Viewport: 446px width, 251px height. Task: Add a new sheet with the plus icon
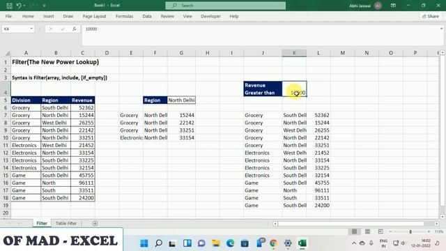95,223
